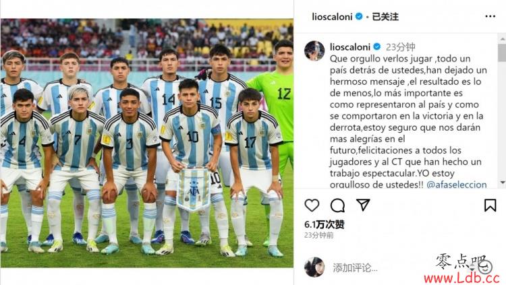Open the @afaseleccion mention link
The height and width of the screenshot is (285, 506).
click(456, 185)
